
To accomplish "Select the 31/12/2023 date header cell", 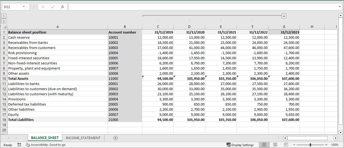I will point(284,32).
